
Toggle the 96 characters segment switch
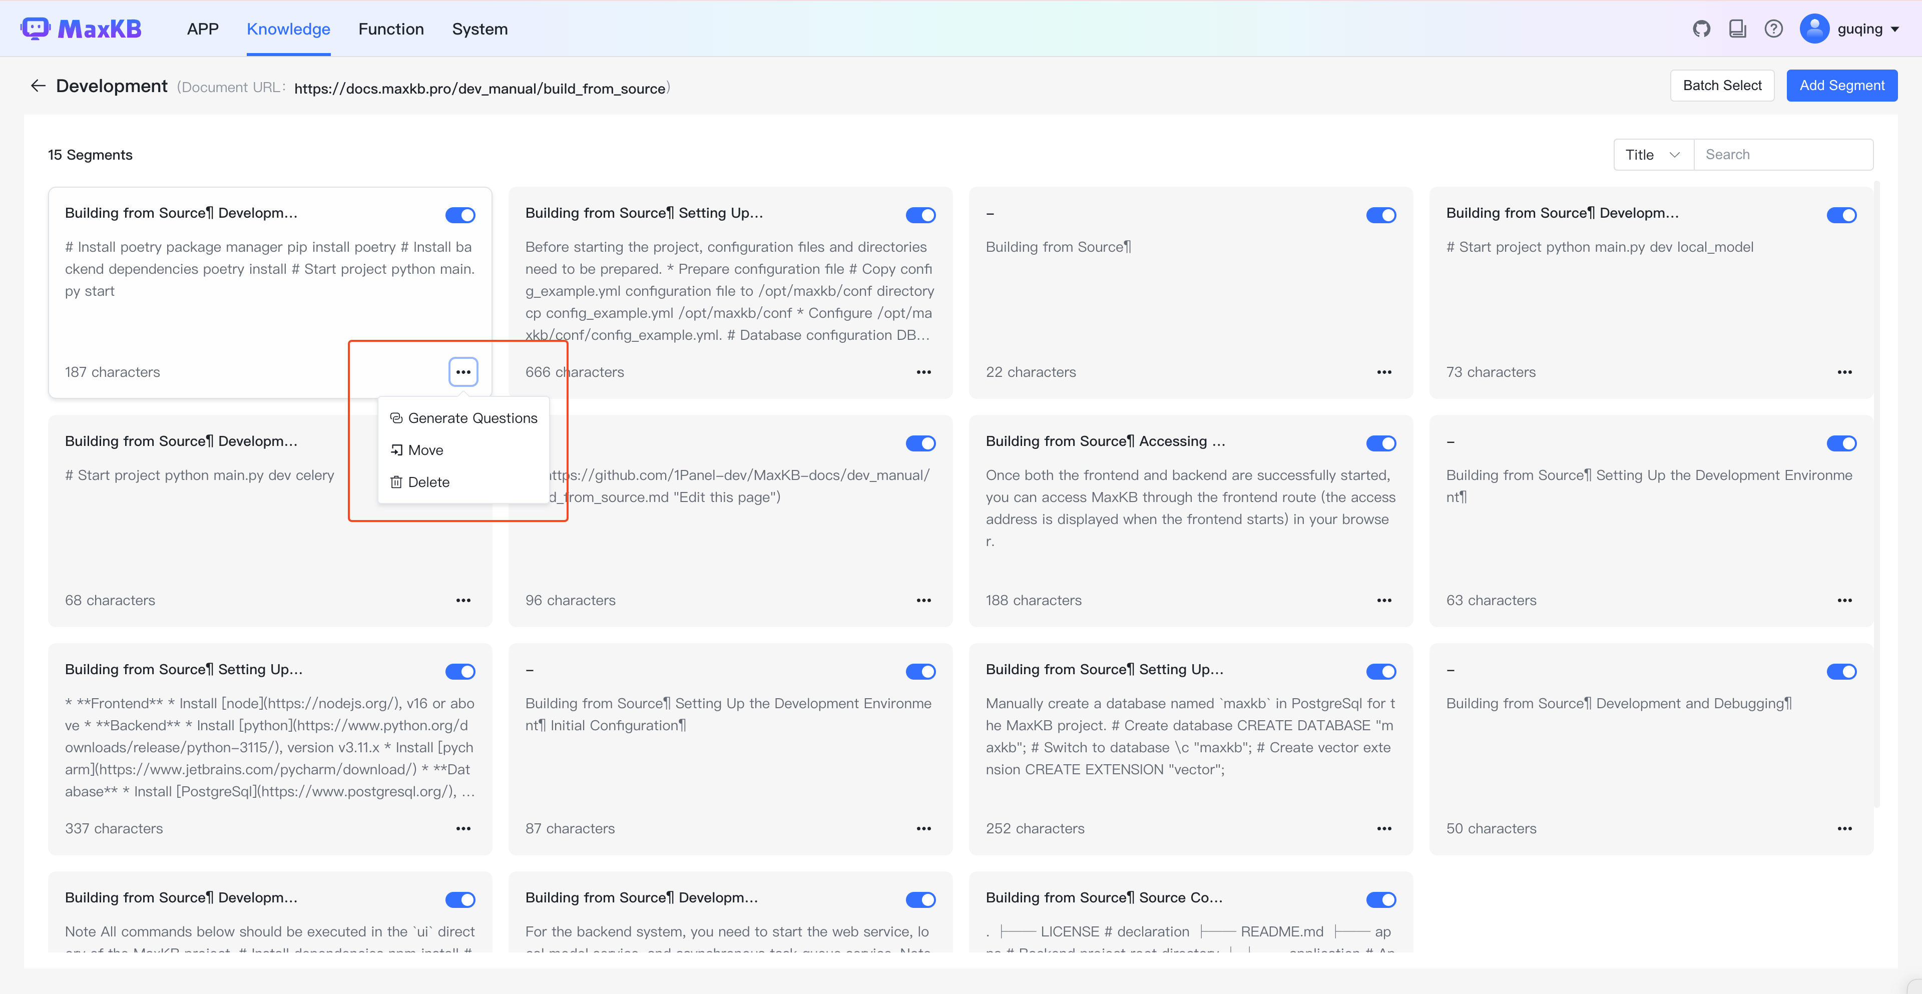tap(921, 443)
